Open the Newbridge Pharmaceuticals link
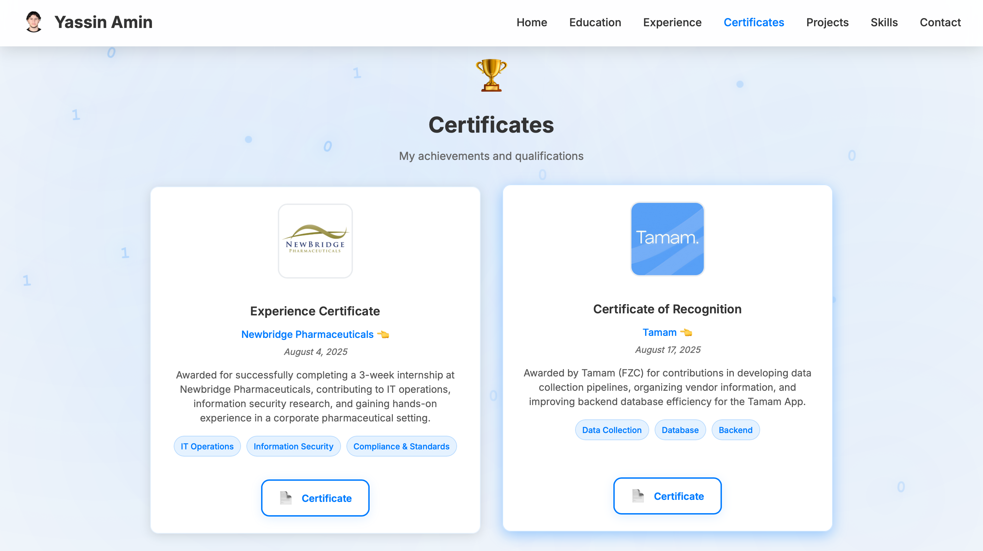The height and width of the screenshot is (551, 983). tap(307, 334)
